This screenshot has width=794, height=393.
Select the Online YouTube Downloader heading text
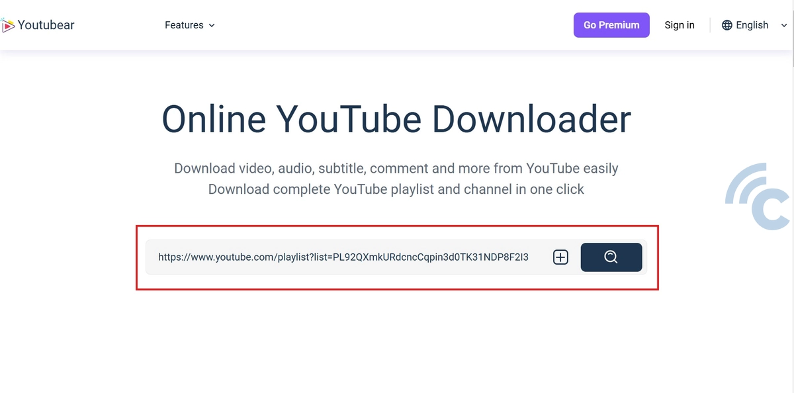tap(396, 120)
